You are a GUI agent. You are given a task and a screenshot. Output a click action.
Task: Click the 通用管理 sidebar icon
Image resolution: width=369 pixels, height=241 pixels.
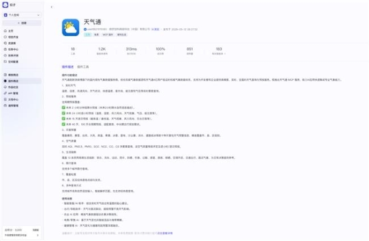(x=5, y=105)
